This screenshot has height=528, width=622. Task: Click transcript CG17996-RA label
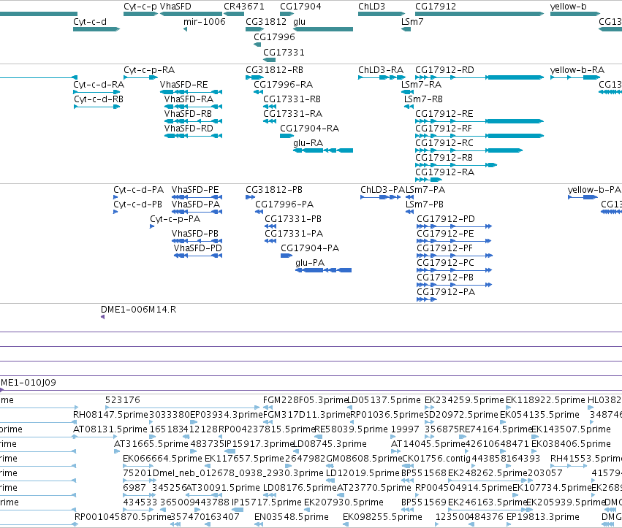[x=284, y=85]
